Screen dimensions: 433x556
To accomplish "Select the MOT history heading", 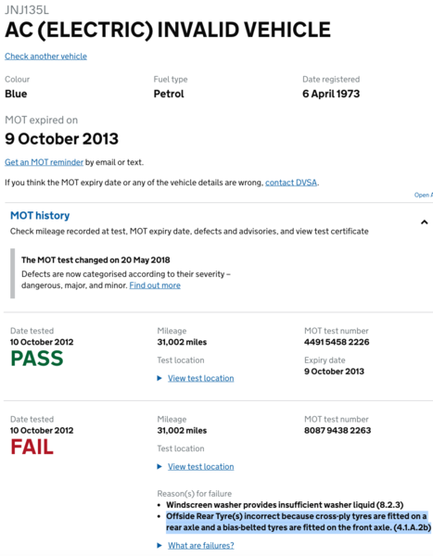I will click(x=40, y=216).
